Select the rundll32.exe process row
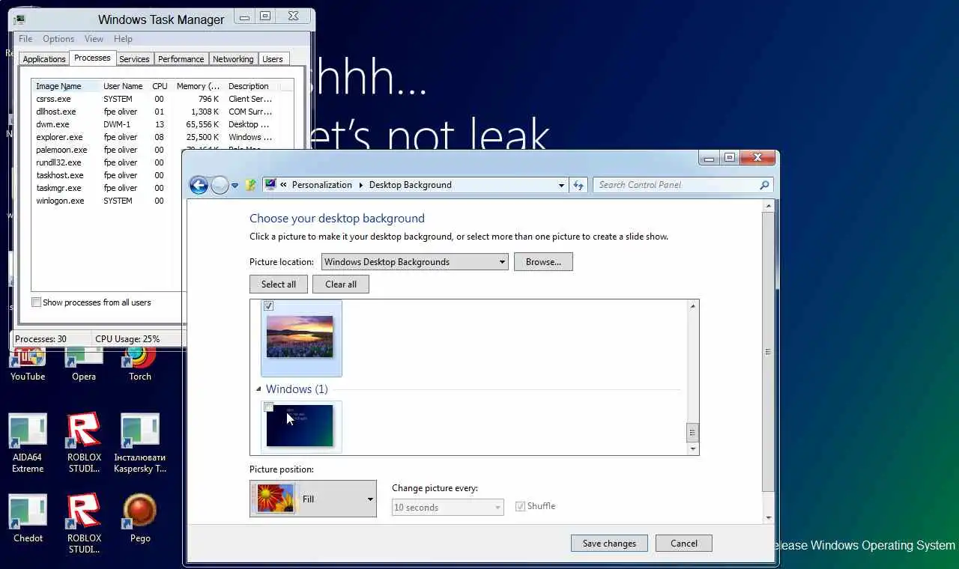This screenshot has height=569, width=959. [107, 162]
